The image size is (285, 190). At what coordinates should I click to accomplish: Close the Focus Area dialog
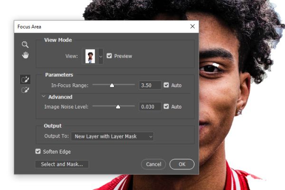[192, 27]
